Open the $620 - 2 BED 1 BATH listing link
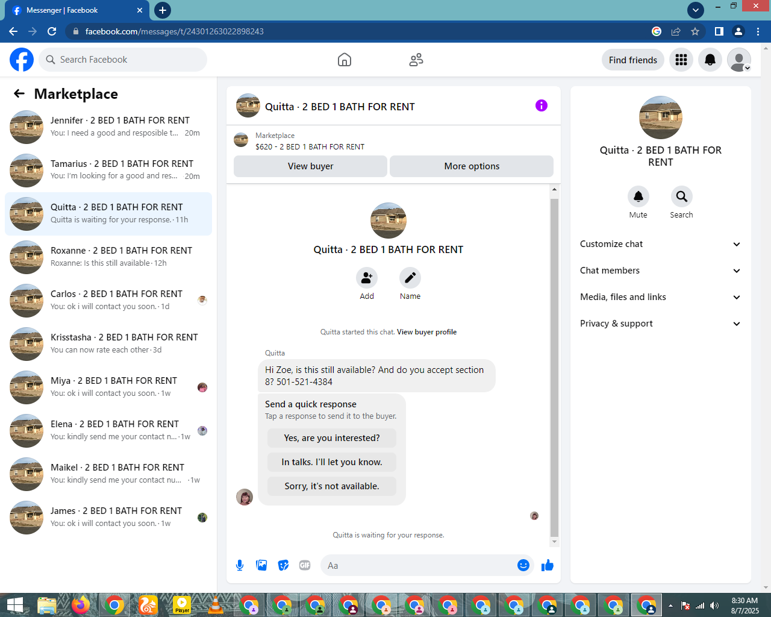This screenshot has width=771, height=617. coord(310,146)
